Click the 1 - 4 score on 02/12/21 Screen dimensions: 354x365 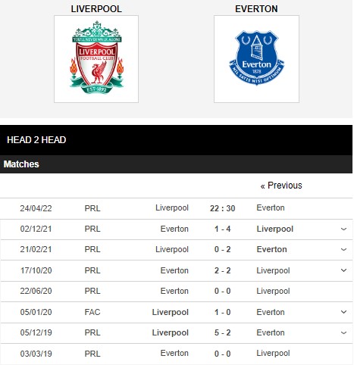point(222,229)
